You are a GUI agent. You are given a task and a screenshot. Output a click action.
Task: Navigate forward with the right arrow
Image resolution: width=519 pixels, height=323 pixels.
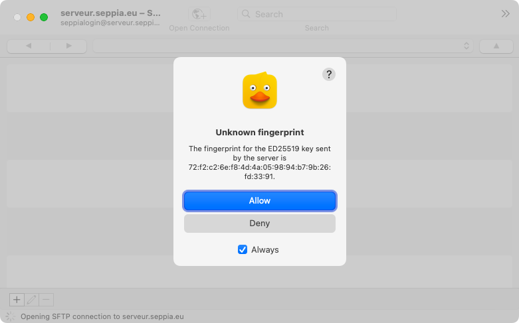point(69,46)
